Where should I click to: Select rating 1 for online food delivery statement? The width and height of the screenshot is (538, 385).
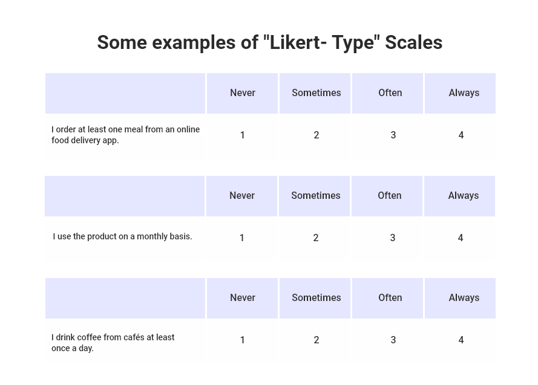point(243,135)
